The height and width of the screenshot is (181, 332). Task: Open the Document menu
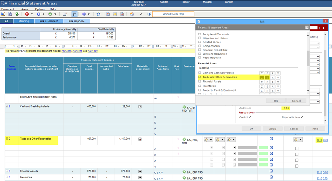pyautogui.click(x=8, y=9)
